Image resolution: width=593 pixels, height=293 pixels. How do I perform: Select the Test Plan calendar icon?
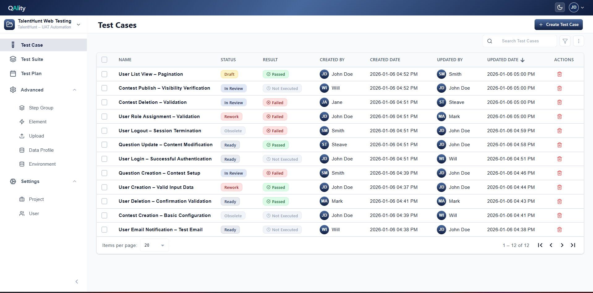click(13, 73)
